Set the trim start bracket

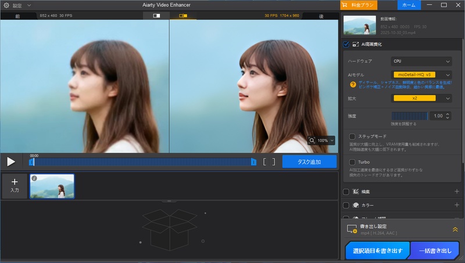(x=264, y=162)
